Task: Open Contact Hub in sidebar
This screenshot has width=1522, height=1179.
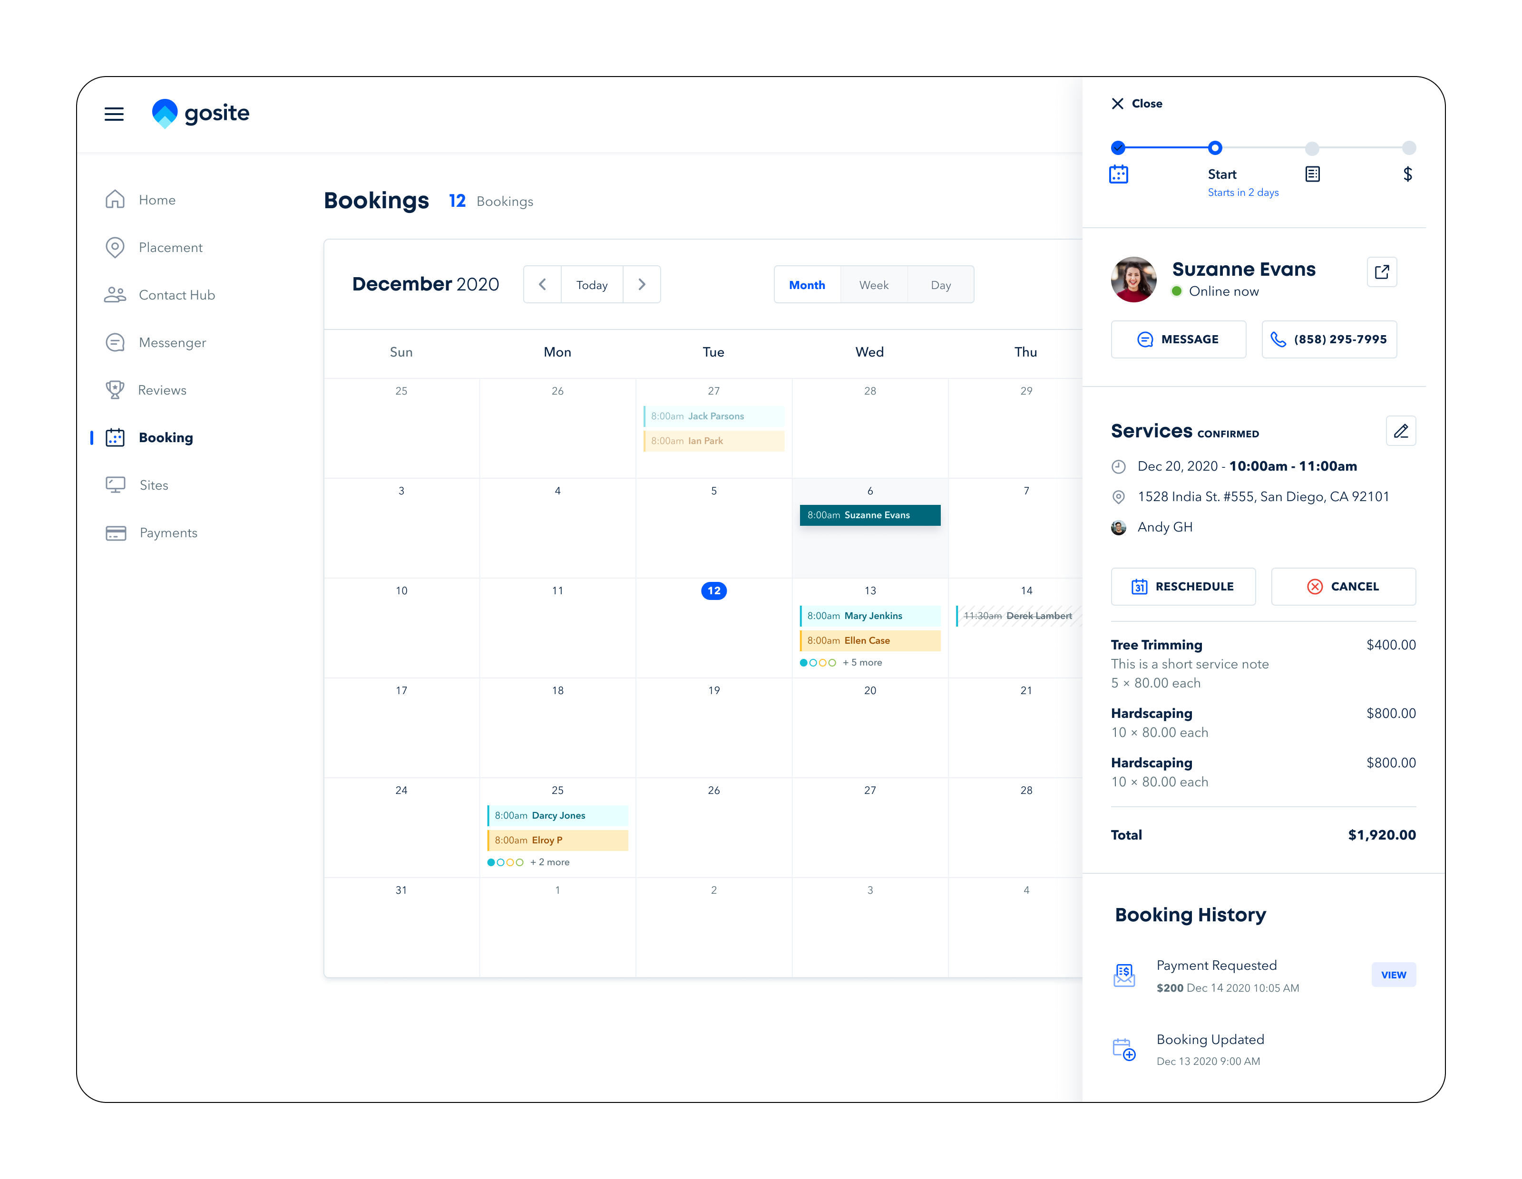Action: [x=176, y=295]
